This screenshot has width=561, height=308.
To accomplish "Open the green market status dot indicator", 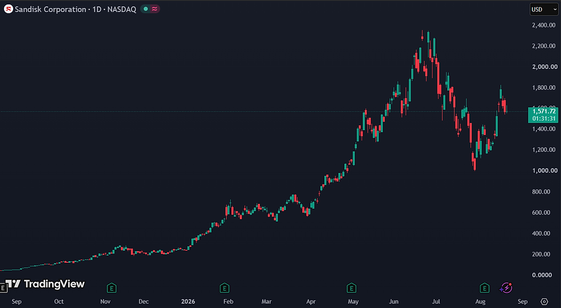I will click(x=145, y=9).
